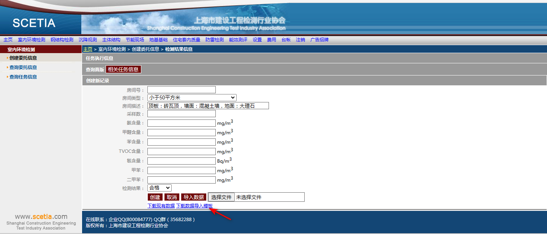Click 主页 in the breadcrumb
The height and width of the screenshot is (234, 547).
coord(88,49)
